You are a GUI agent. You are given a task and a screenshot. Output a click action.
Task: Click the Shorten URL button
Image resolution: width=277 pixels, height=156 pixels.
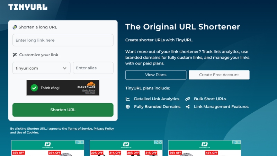63,110
